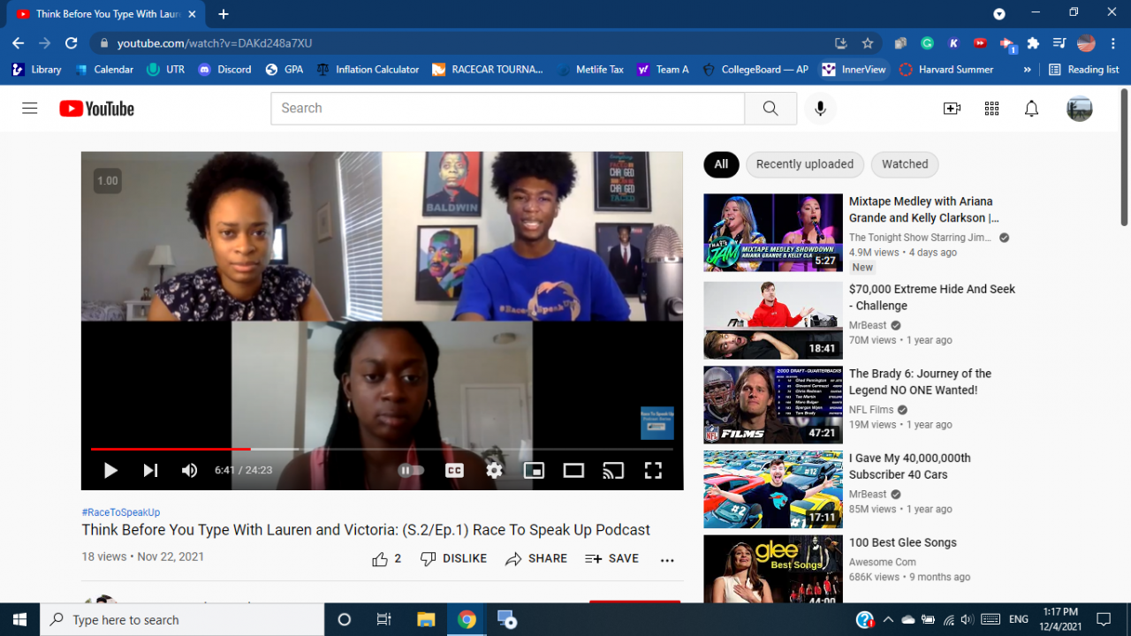The height and width of the screenshot is (636, 1131).
Task: Reload the current page
Action: point(72,43)
